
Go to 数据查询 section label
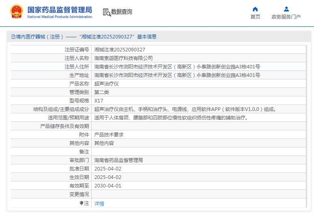(122, 12)
